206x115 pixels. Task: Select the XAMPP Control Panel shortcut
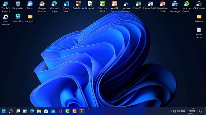point(115,7)
